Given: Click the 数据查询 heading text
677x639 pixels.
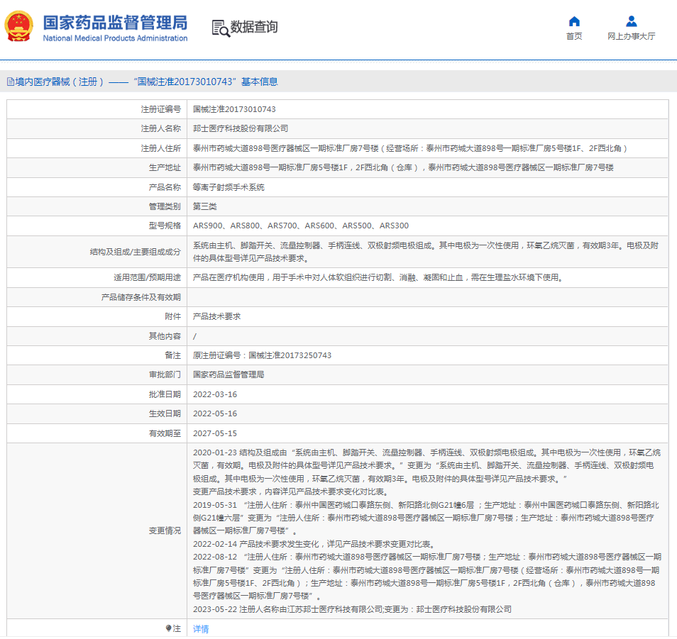Looking at the screenshot, I should click(x=254, y=28).
